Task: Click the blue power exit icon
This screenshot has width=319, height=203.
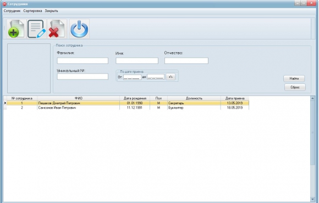Action: pos(79,29)
